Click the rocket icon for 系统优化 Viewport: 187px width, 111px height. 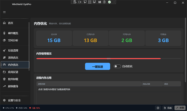click(4, 58)
